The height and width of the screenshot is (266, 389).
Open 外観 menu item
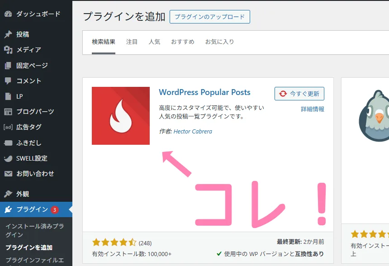click(36, 194)
